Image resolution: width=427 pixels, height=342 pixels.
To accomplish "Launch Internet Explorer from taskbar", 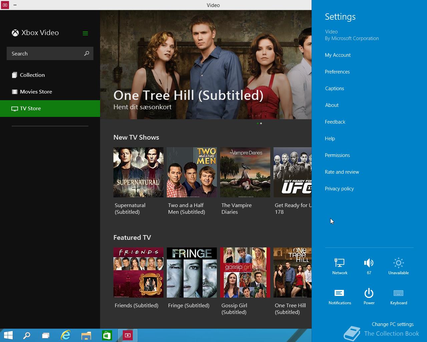I will (x=66, y=335).
